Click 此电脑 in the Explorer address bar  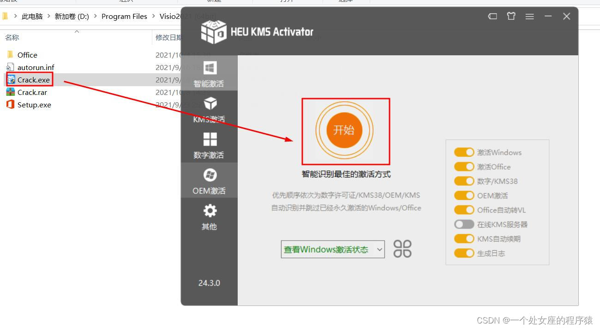click(32, 16)
